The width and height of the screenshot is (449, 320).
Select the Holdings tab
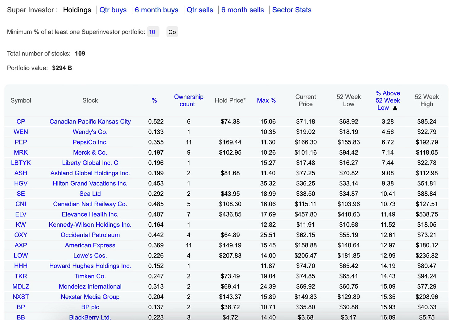[x=77, y=10]
